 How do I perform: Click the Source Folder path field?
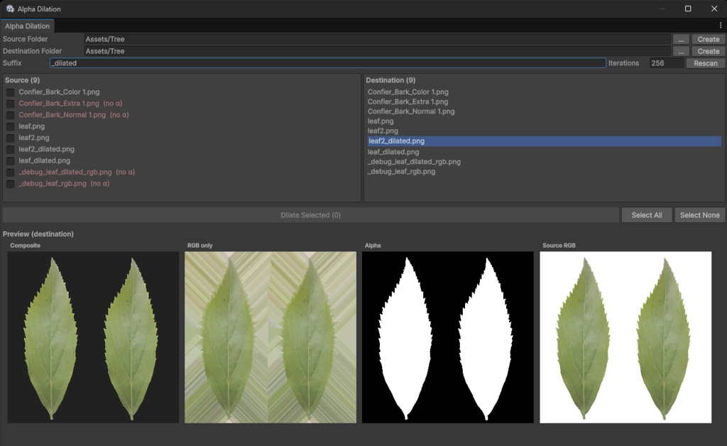coord(377,39)
